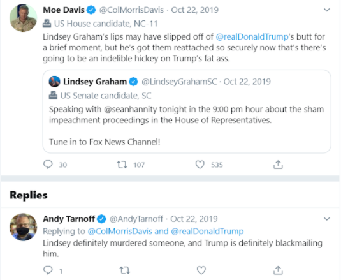Reply to Moe Davis's tweet
The height and width of the screenshot is (280, 341).
48,165
